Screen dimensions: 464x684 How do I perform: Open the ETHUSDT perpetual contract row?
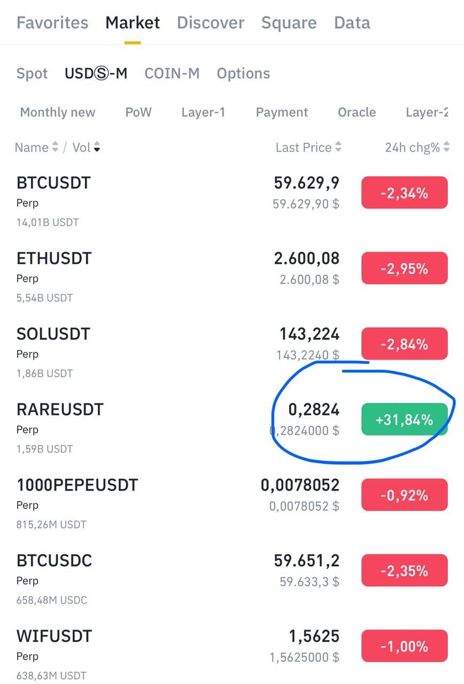click(160, 275)
